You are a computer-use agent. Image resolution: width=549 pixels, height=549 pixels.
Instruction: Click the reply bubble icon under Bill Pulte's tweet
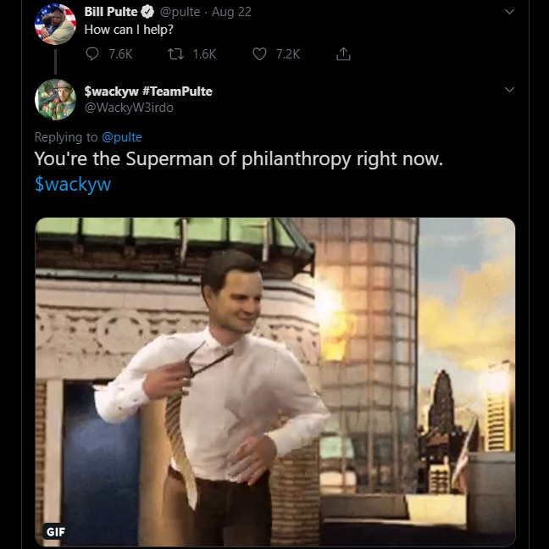(93, 53)
